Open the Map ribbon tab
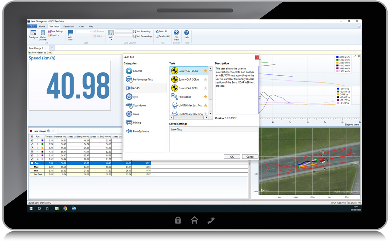Screen dimensions: 390x243 coord(91,26)
